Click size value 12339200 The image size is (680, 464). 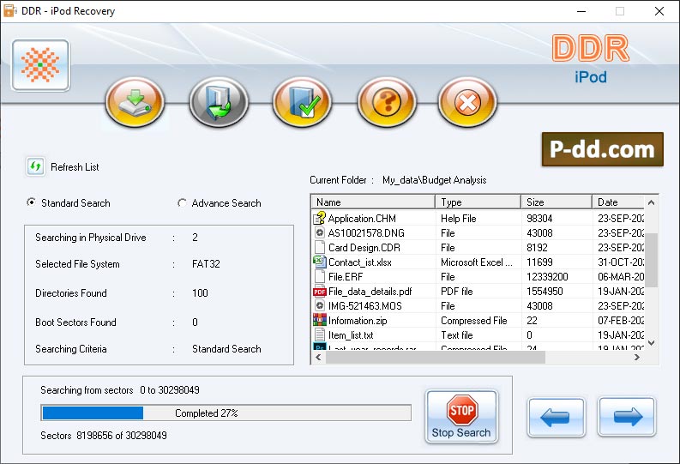[547, 277]
